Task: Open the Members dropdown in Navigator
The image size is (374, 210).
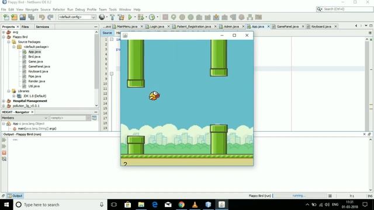Action: (x=25, y=118)
